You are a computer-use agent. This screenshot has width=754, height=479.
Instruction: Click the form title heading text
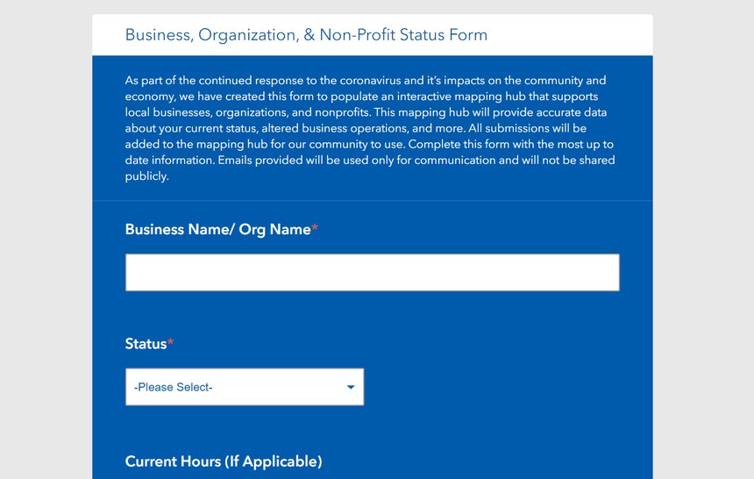(x=306, y=35)
